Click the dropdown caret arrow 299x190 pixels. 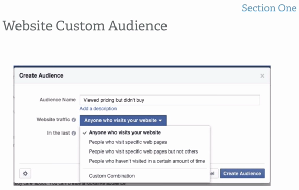pos(160,121)
